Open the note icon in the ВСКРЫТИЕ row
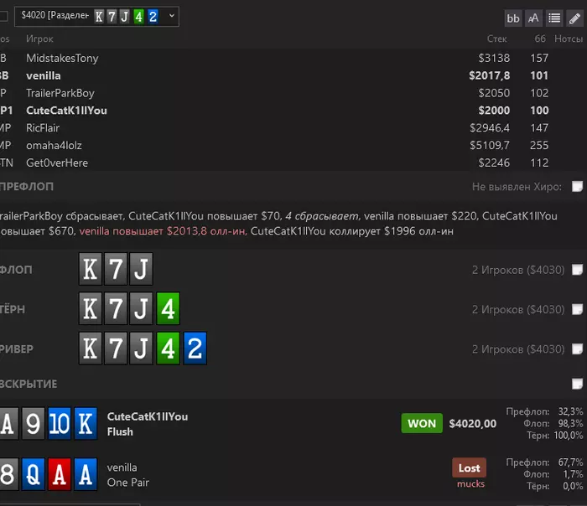 point(577,384)
